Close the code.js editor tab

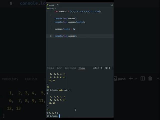(x=58, y=5)
